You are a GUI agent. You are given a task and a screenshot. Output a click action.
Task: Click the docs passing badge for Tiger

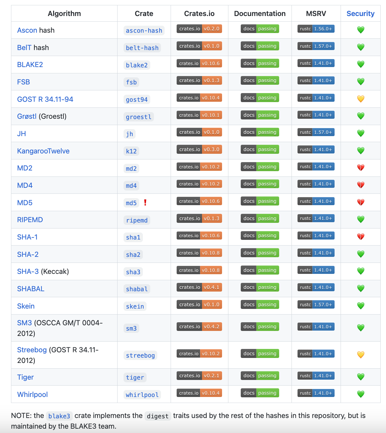click(x=260, y=376)
